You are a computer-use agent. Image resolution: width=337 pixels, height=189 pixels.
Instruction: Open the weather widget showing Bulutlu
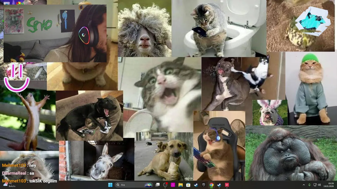click(9, 185)
